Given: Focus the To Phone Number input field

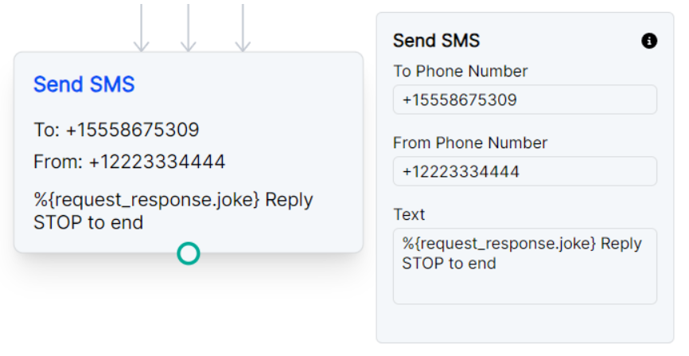Looking at the screenshot, I should [524, 100].
